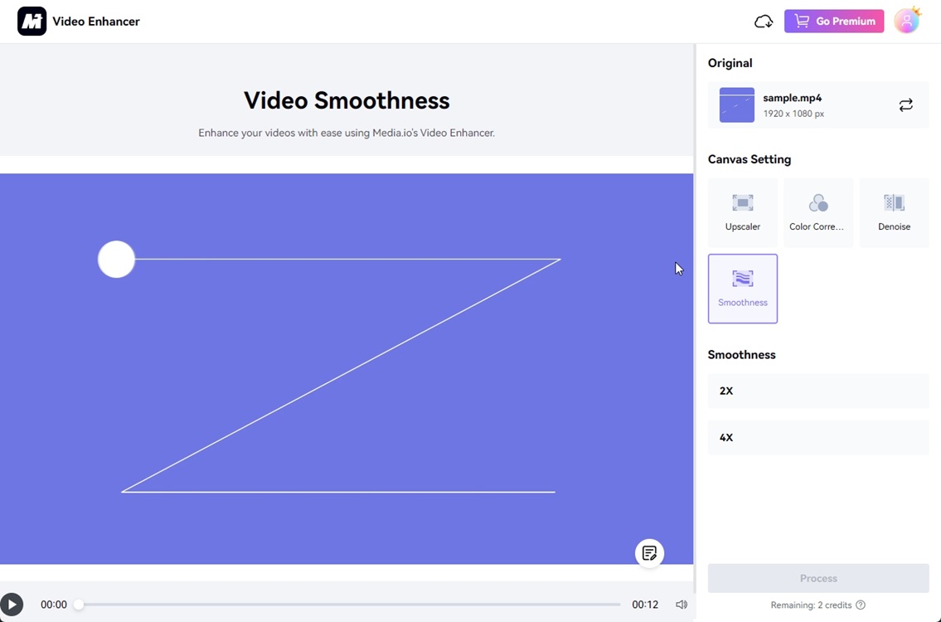Select the Upscaler canvas setting
The height and width of the screenshot is (622, 941).
(742, 211)
